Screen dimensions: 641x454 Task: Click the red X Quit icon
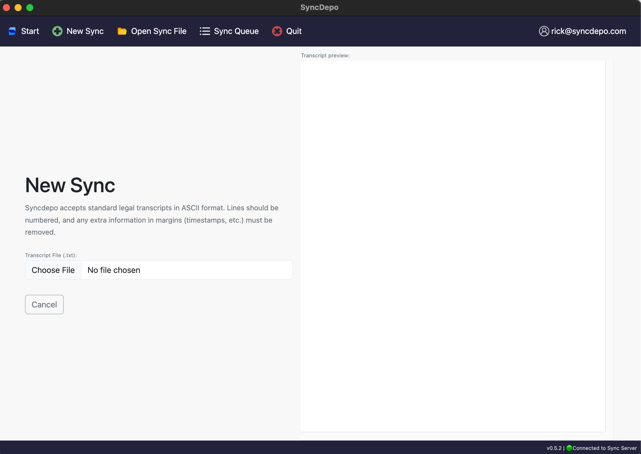point(277,31)
